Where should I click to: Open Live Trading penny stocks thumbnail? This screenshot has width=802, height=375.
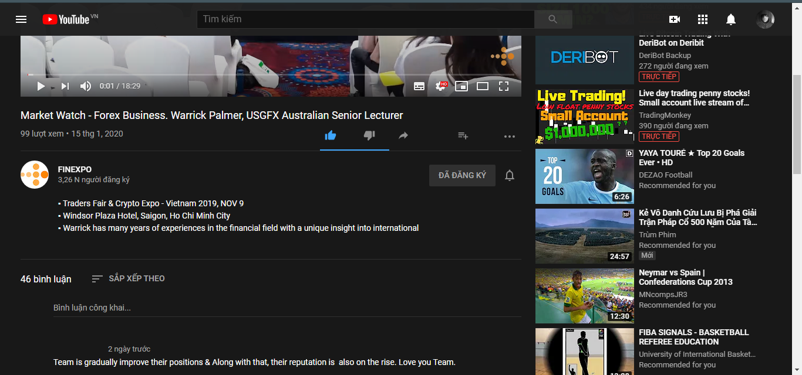tap(585, 117)
